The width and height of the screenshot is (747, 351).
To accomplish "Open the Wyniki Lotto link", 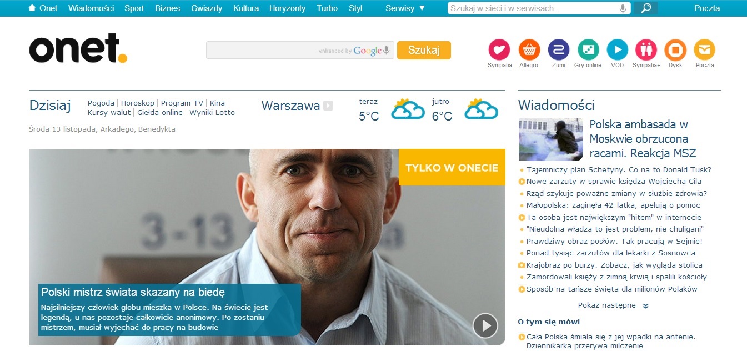I will click(212, 112).
